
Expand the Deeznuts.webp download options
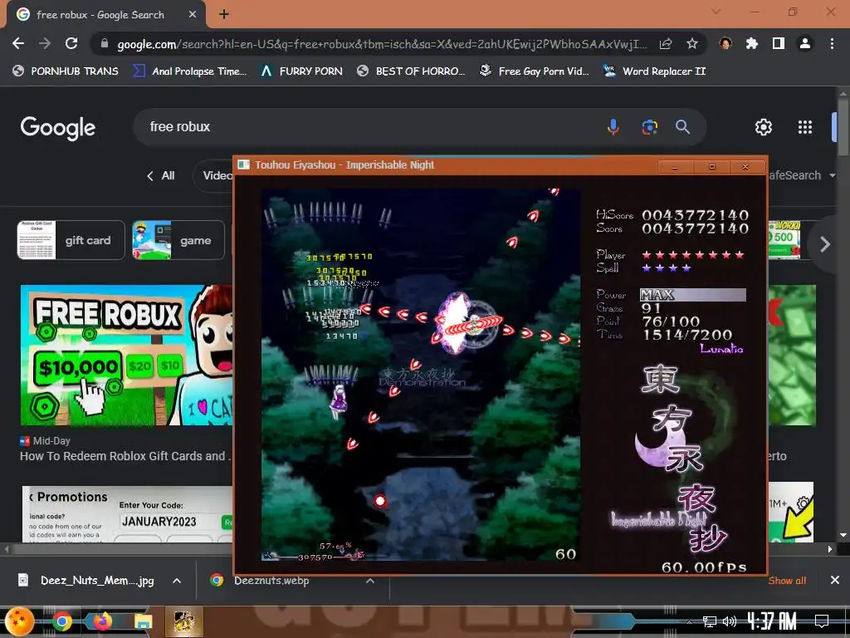pos(370,581)
